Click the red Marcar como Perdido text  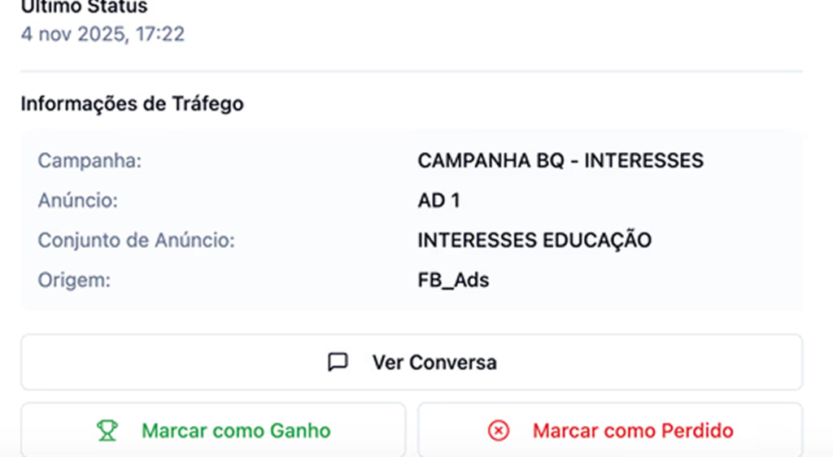click(x=633, y=430)
